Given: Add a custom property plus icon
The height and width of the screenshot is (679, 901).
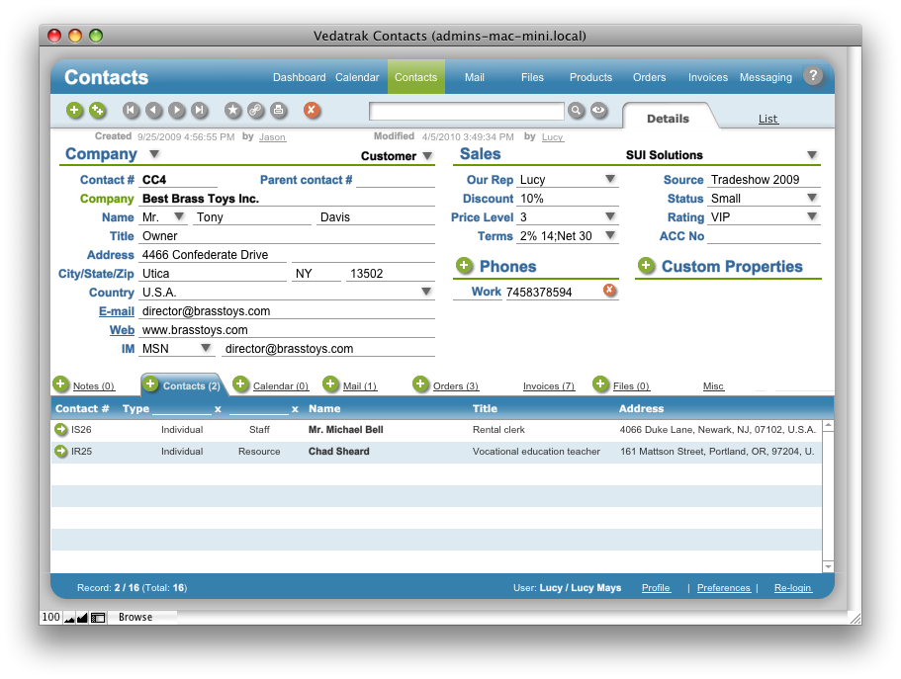Looking at the screenshot, I should tap(646, 266).
